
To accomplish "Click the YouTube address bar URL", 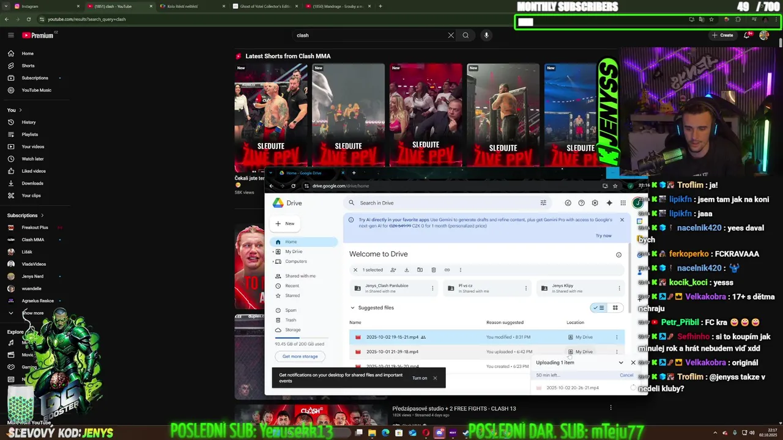I will (87, 19).
